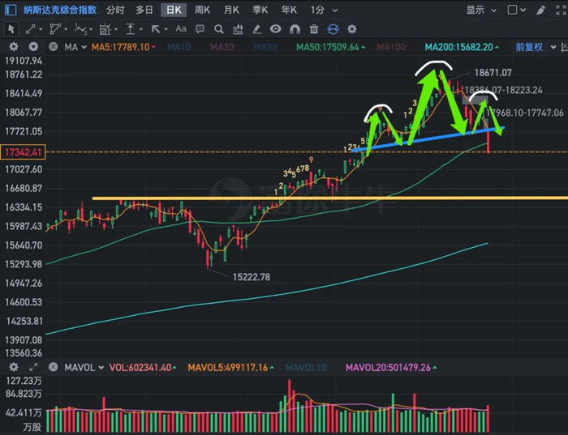Toggle the MAVOL5 line
Screen dimensions: 568x435
[230, 368]
